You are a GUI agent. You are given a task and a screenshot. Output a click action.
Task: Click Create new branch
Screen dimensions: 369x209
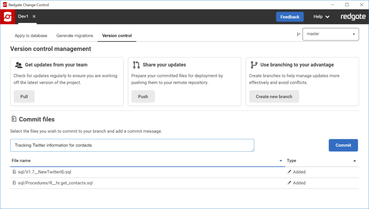click(x=274, y=96)
